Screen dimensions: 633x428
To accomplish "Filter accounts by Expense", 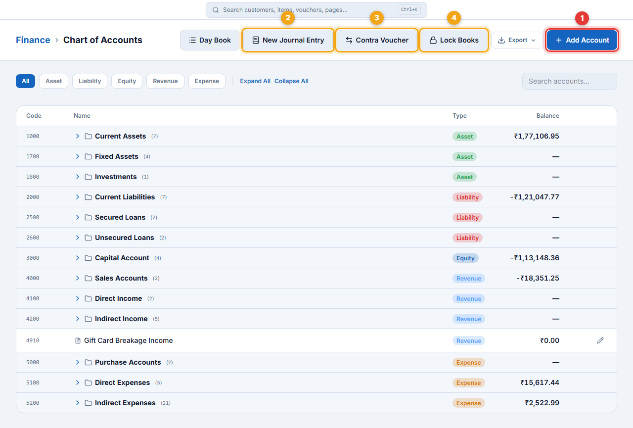I will coord(207,81).
